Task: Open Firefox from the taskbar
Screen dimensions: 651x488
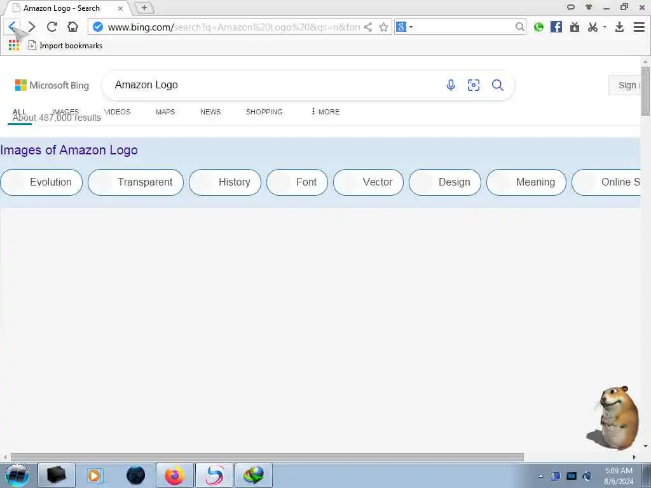Action: [174, 475]
